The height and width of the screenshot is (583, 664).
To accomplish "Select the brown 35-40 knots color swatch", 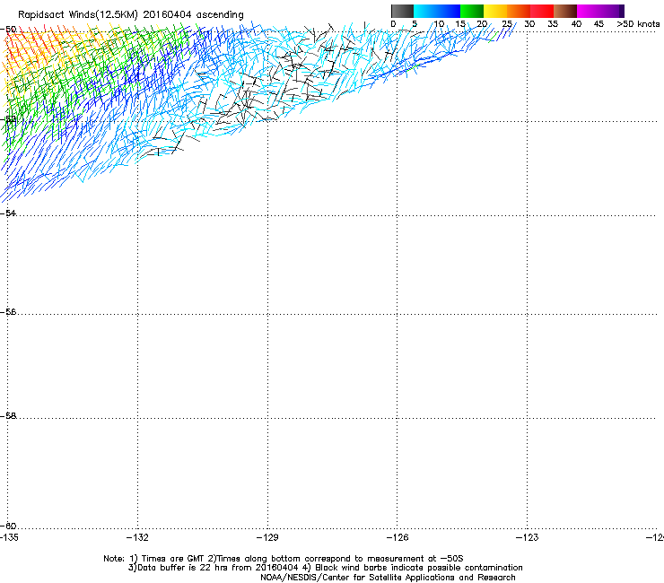I will pyautogui.click(x=565, y=11).
